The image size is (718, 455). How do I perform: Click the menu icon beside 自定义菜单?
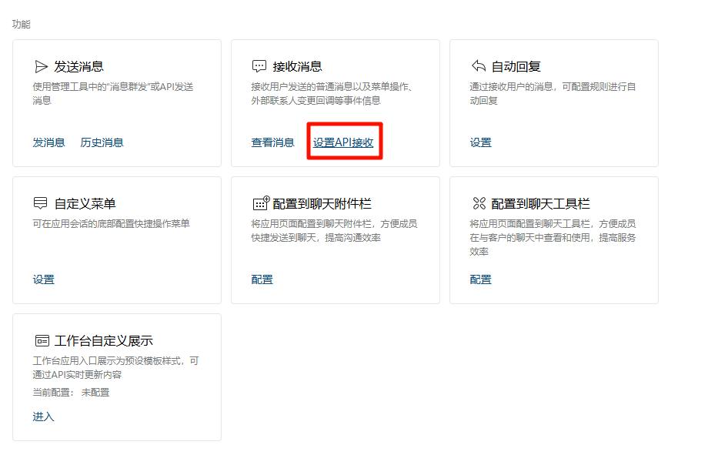point(42,203)
